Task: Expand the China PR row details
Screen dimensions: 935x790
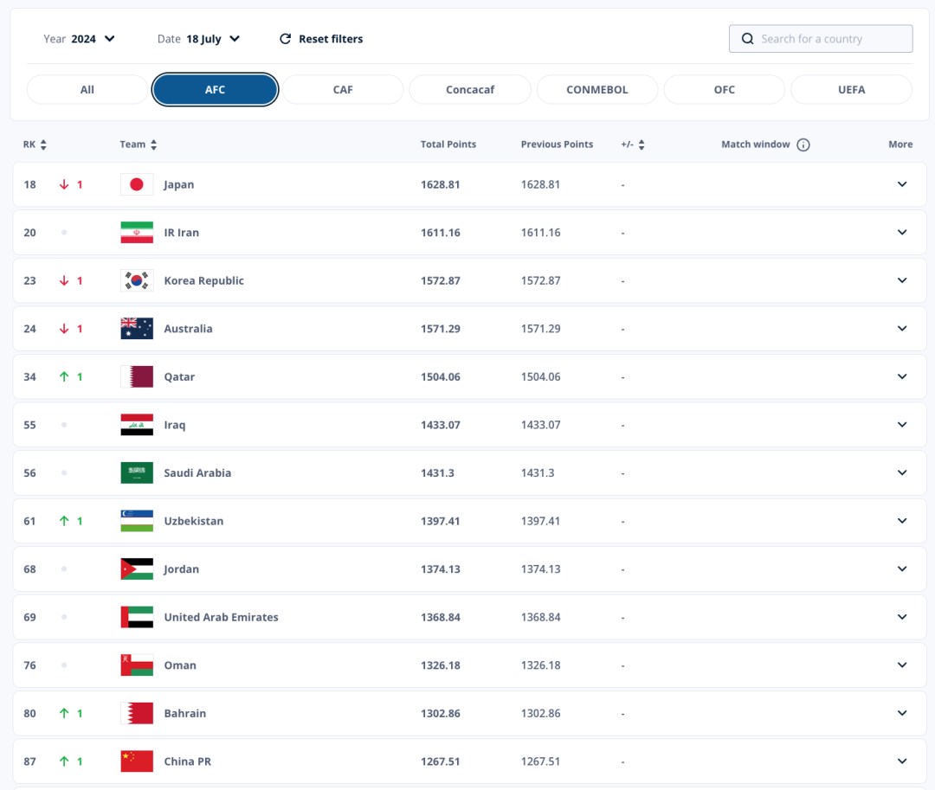Action: [902, 761]
